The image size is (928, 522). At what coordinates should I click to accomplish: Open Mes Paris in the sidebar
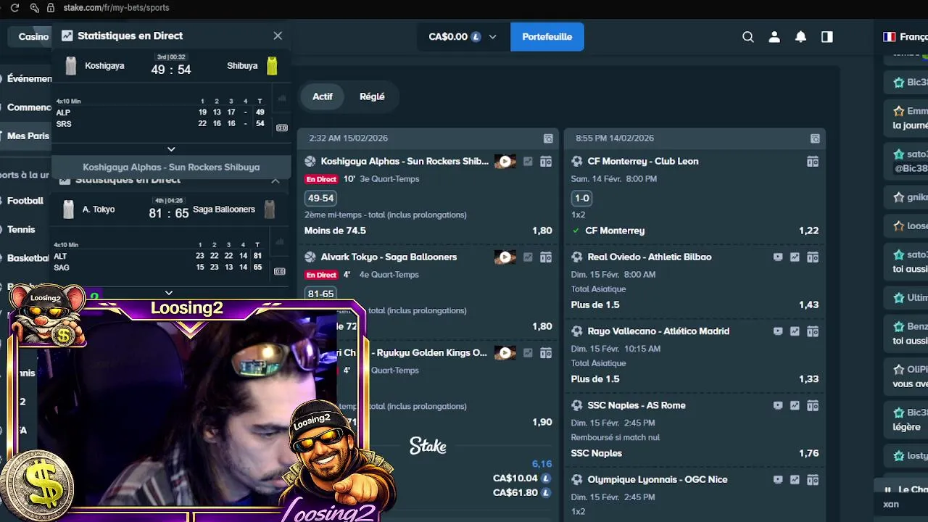[28, 136]
